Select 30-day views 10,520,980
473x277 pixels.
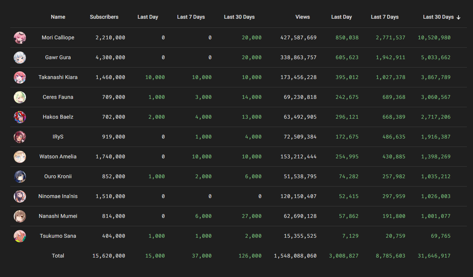434,37
